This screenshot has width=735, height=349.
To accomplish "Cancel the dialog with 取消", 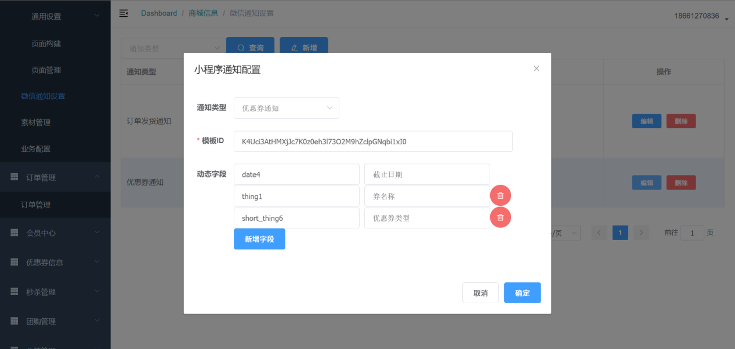I will [480, 293].
